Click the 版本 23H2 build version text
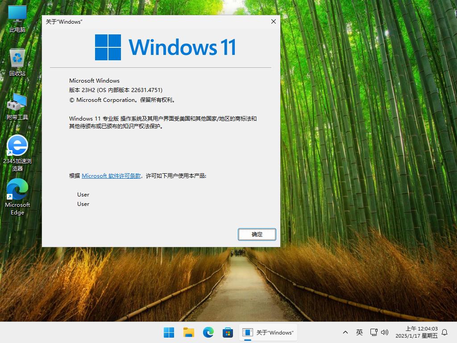Viewport: 457px width, 343px height. [116, 90]
